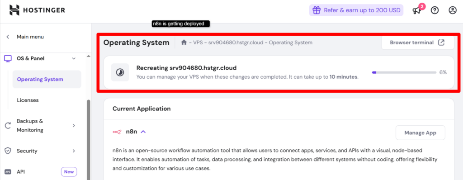463x180 pixels.
Task: Open the help question mark icon
Action: (x=435, y=10)
